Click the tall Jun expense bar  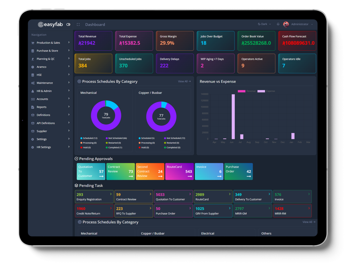pos(233,117)
